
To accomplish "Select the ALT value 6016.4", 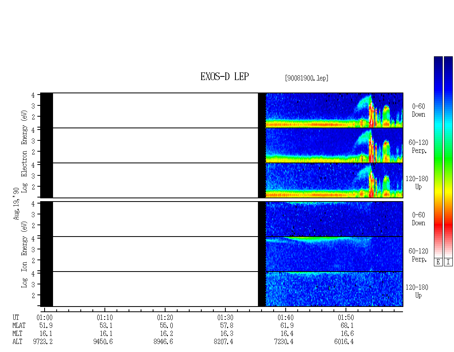I will coord(344,342).
